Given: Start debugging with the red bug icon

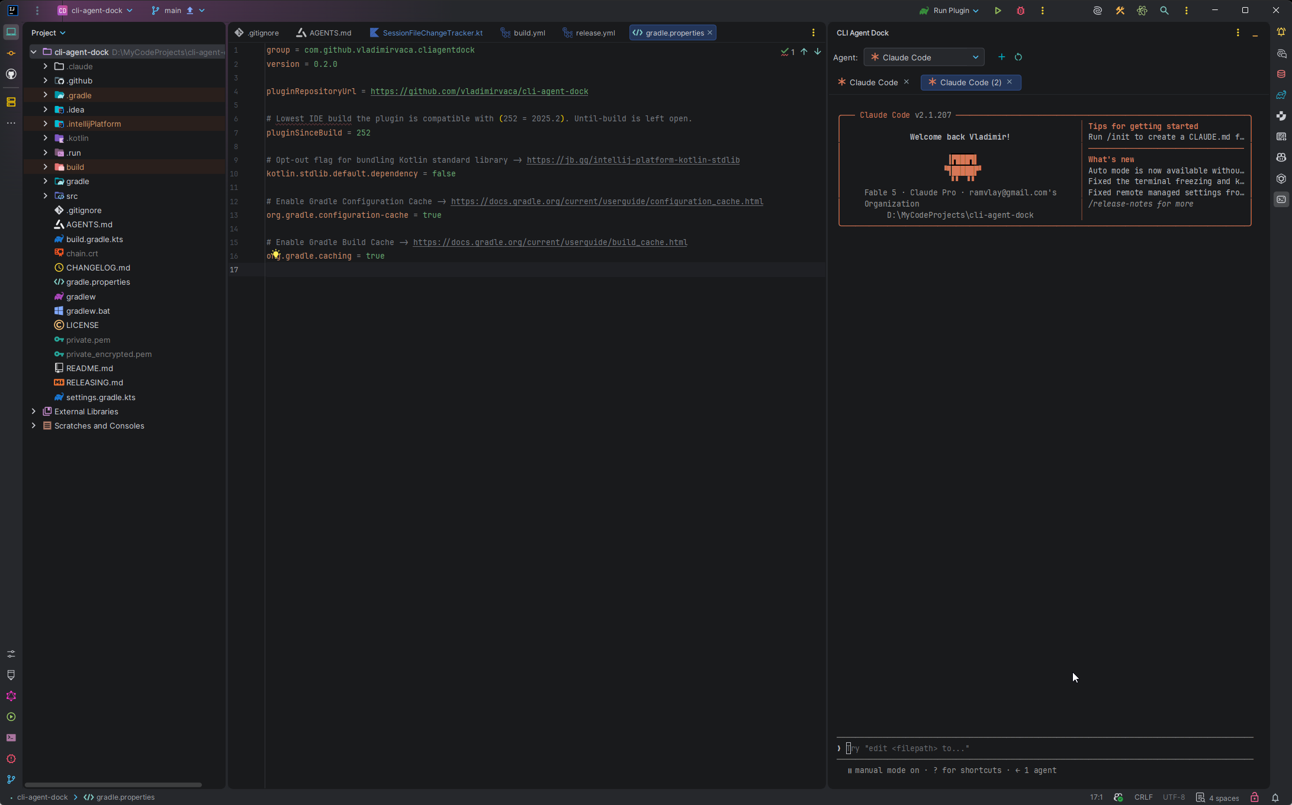Looking at the screenshot, I should click(x=1020, y=11).
